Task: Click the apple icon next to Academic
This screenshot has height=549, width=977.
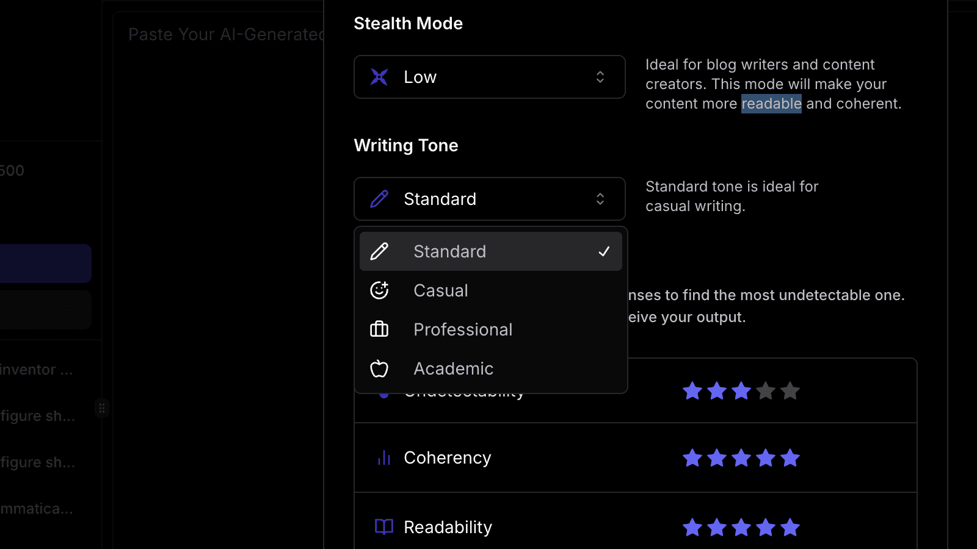Action: point(379,368)
